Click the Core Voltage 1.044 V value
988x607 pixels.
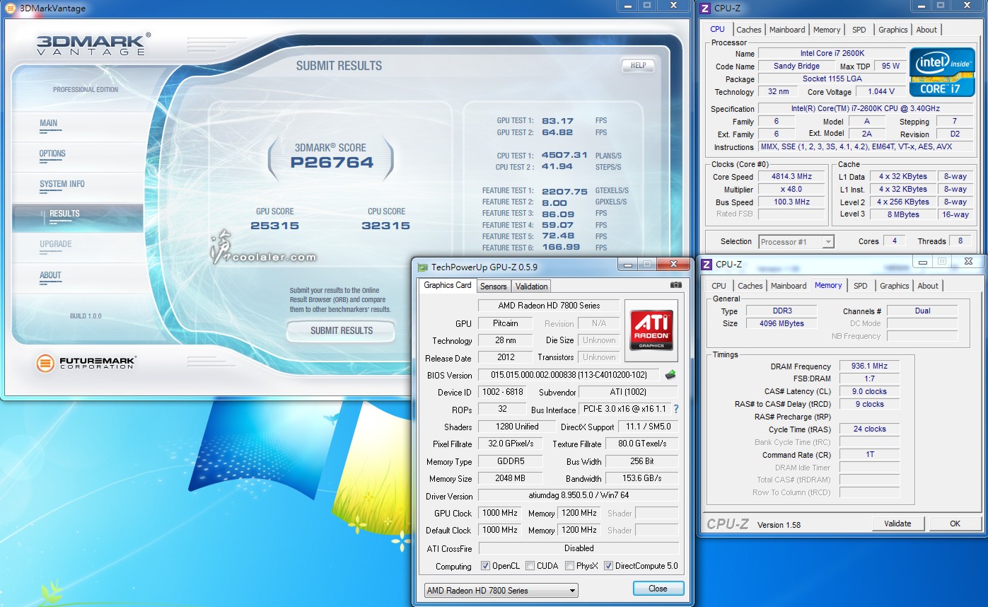[881, 92]
